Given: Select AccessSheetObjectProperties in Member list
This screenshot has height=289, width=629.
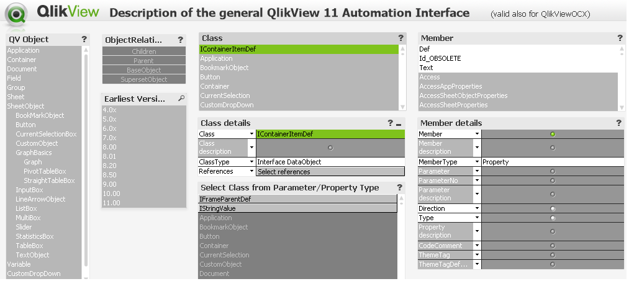Looking at the screenshot, I should [x=518, y=96].
